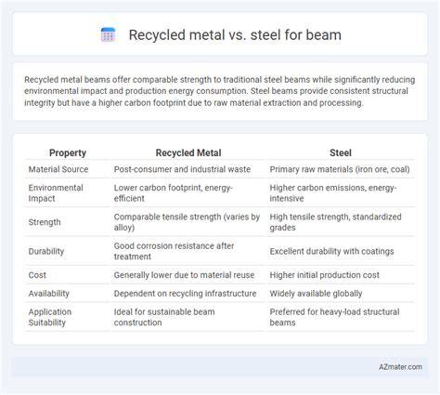The width and height of the screenshot is (440, 395).
Task: Select the heading 'Recycled metal vs. steel for beam'
Action: point(235,34)
